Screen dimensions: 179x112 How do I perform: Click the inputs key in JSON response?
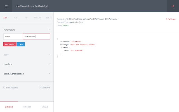pyautogui.click(x=64, y=48)
